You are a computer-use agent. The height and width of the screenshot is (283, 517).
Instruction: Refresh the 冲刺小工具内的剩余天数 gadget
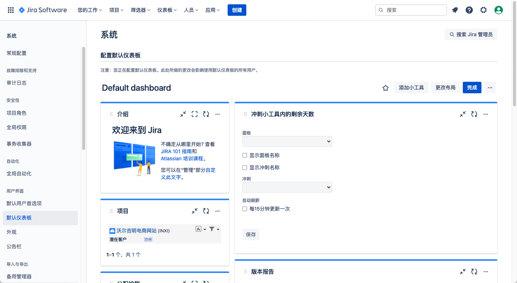click(474, 114)
